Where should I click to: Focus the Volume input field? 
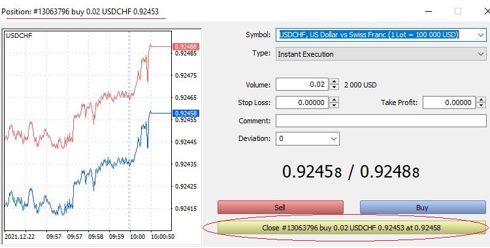(302, 84)
